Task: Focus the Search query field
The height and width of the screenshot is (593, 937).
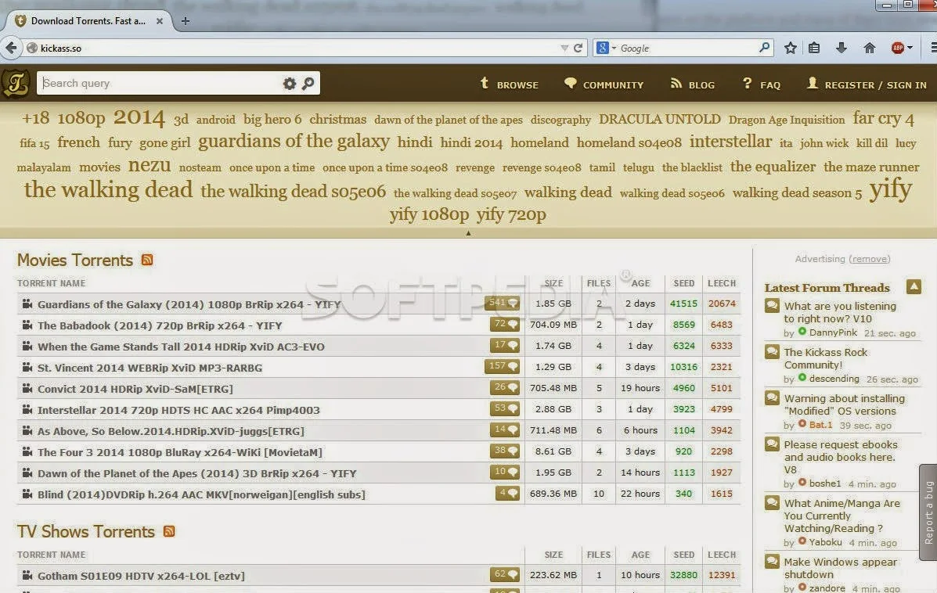Action: click(158, 83)
